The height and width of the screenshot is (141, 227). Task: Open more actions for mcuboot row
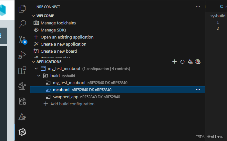[198, 90]
